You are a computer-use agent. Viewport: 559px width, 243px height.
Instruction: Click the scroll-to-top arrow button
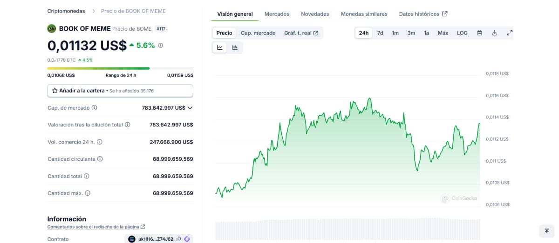pyautogui.click(x=546, y=231)
